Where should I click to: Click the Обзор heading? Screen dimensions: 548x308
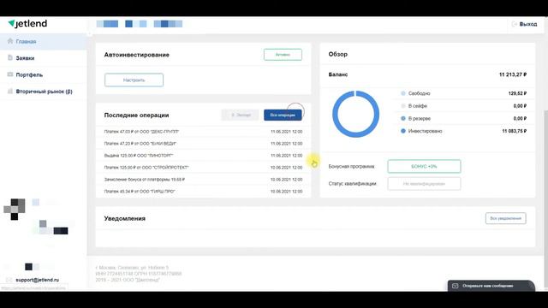pos(338,54)
